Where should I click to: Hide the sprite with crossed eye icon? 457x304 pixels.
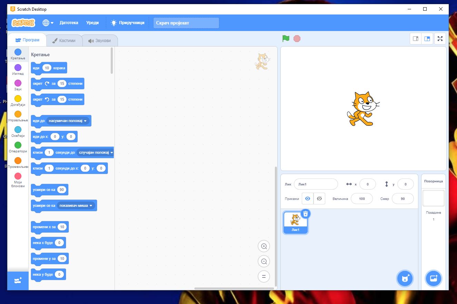[x=319, y=199]
